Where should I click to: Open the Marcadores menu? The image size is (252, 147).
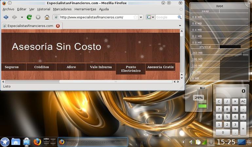tap(62, 9)
